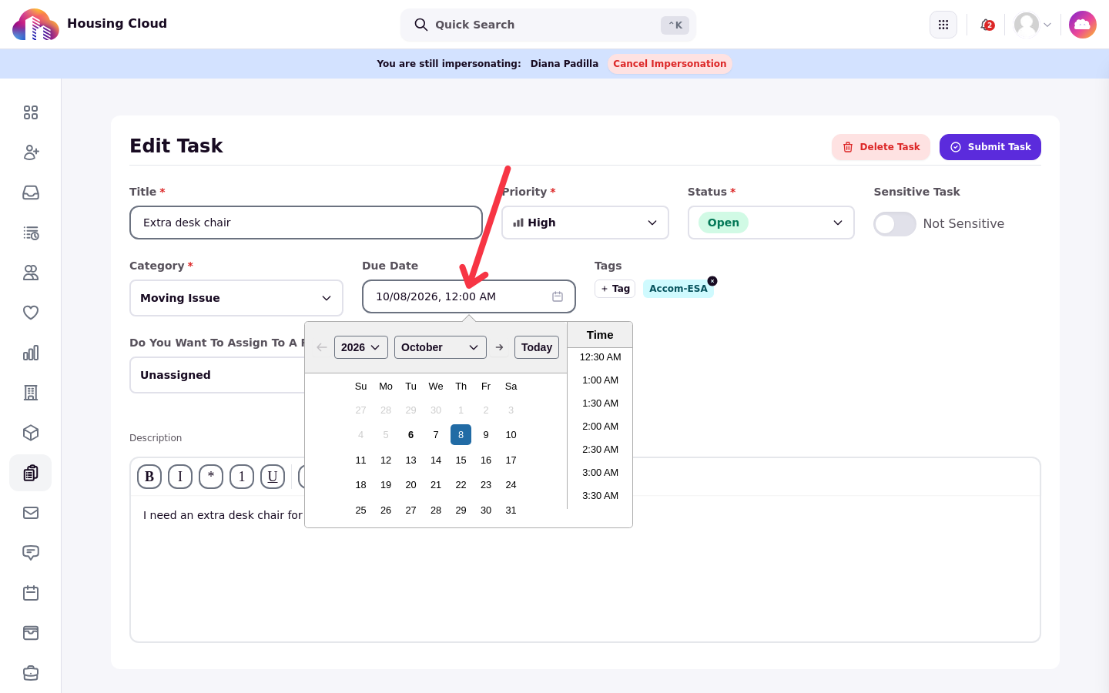Open notifications bell with badge
This screenshot has width=1109, height=693.
click(987, 25)
